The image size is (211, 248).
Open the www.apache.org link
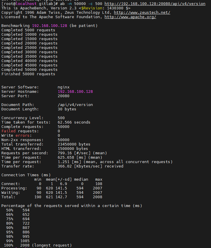coord(130,17)
